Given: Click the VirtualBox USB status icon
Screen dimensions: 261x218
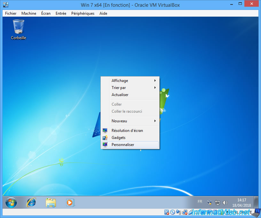Looking at the screenshot, I should tap(191, 212).
